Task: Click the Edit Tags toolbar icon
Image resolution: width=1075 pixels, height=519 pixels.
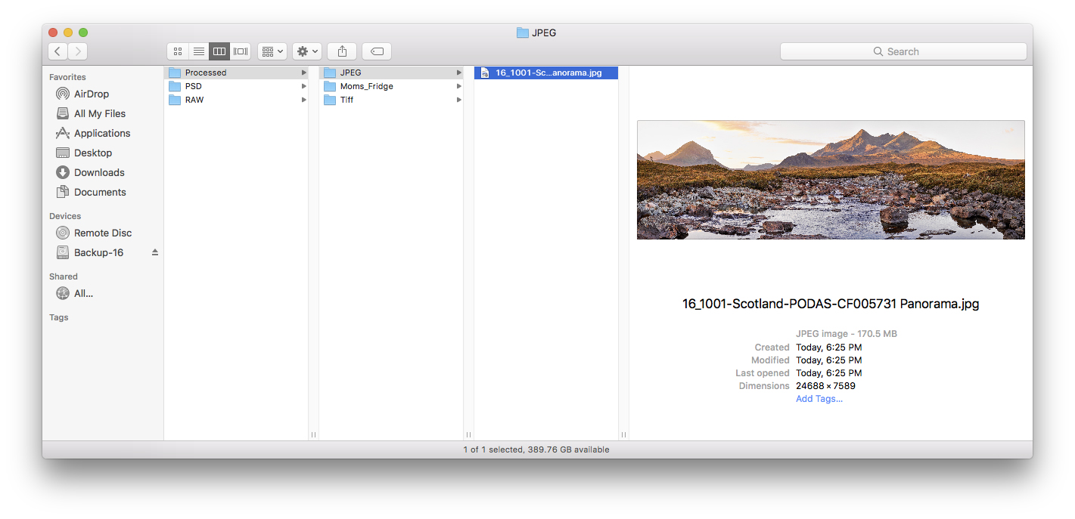Action: click(377, 51)
